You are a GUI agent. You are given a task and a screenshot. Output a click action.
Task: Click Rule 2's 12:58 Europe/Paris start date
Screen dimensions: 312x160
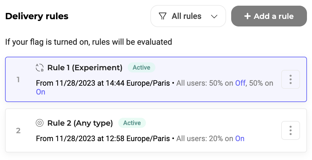pyautogui.click(x=103, y=139)
